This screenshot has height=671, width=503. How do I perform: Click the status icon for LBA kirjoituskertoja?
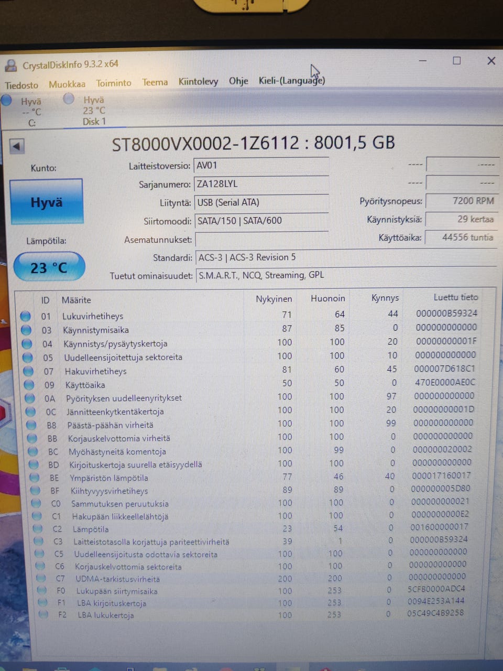click(43, 603)
